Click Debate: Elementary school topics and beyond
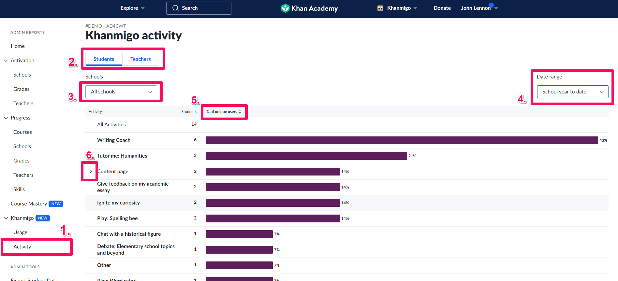 pos(136,250)
